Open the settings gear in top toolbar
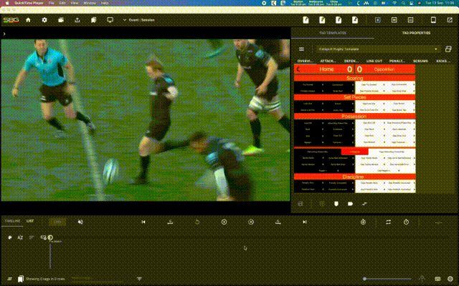The width and height of the screenshot is (459, 286). (x=44, y=20)
